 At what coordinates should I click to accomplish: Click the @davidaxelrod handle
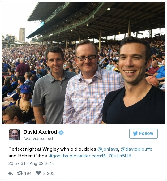click(x=38, y=138)
